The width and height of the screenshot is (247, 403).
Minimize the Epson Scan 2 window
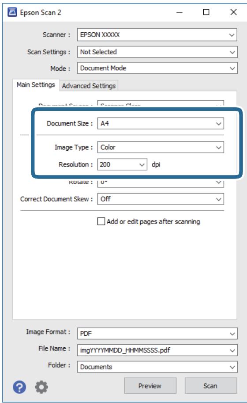[x=180, y=12]
